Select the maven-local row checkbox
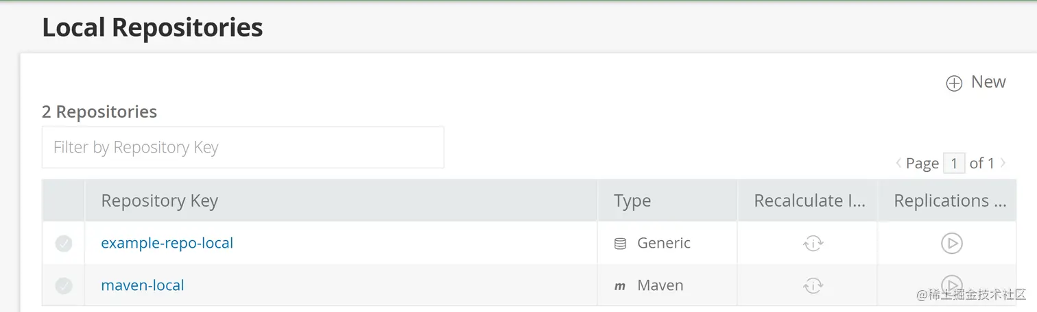 [64, 286]
